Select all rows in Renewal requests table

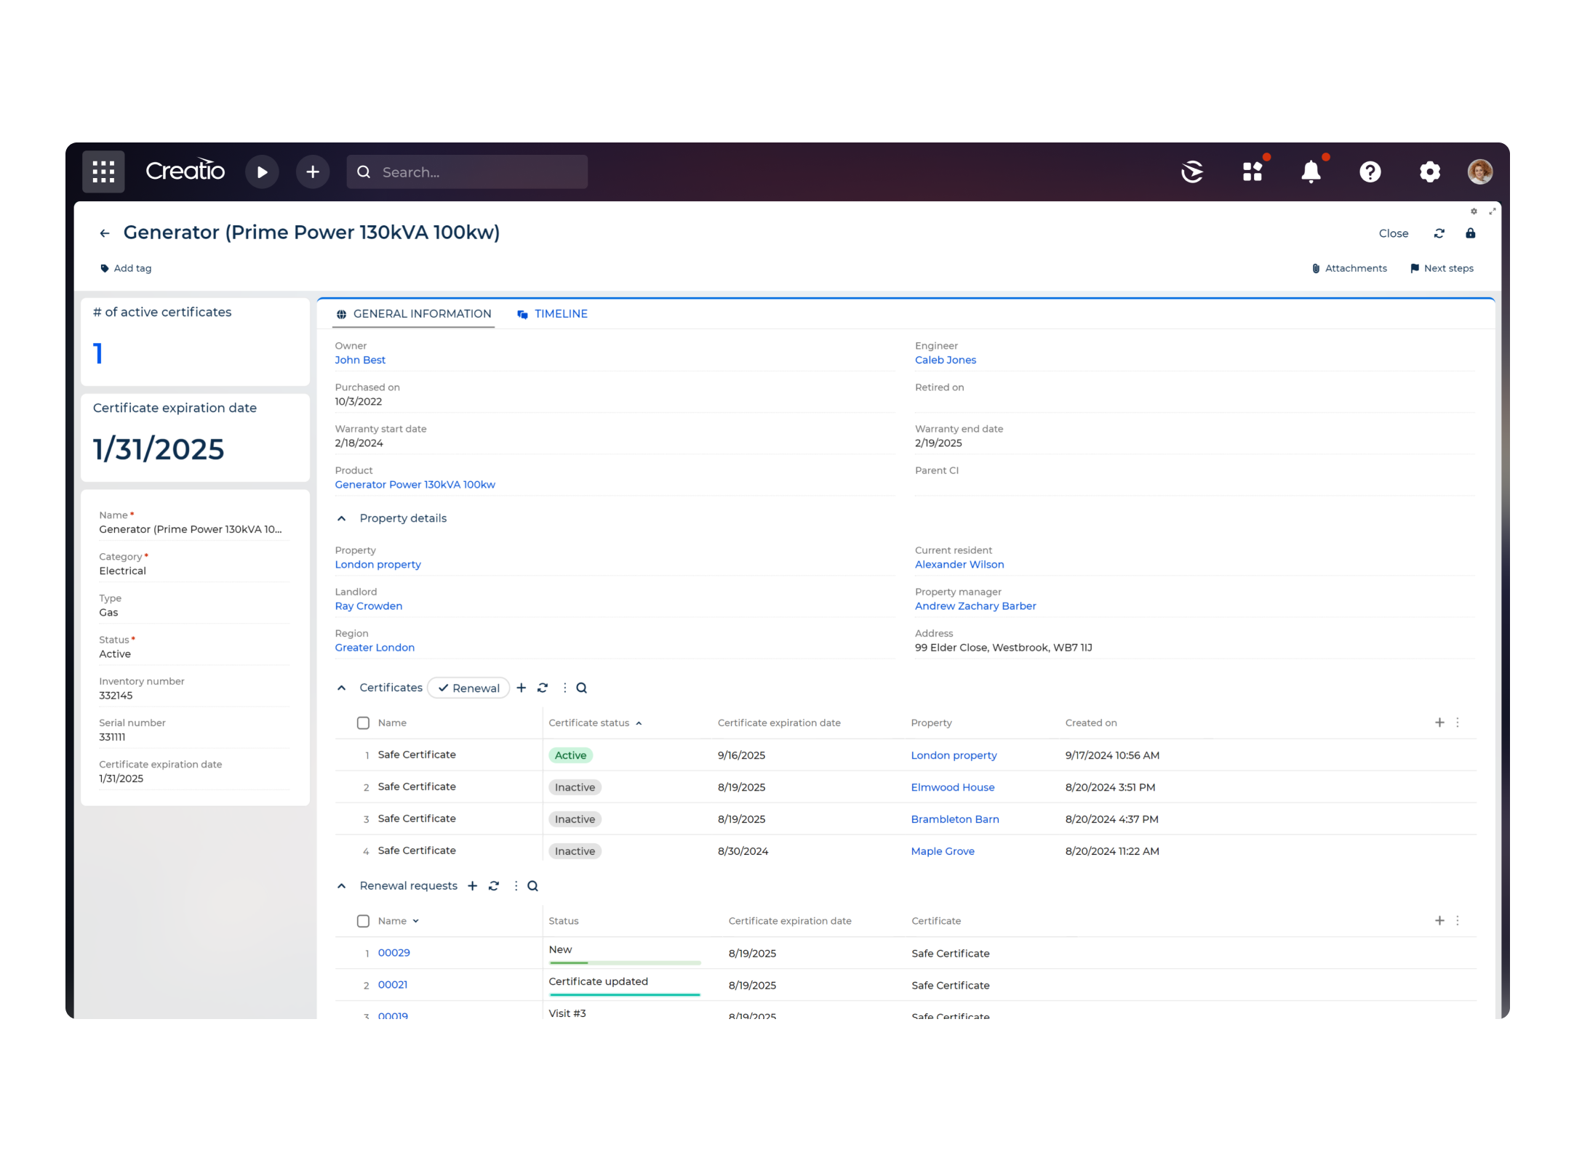pyautogui.click(x=363, y=920)
